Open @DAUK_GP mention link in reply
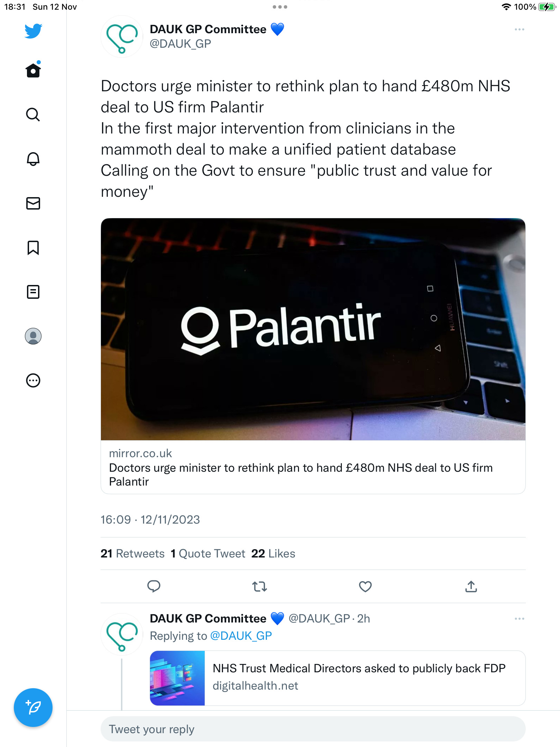Image resolution: width=560 pixels, height=747 pixels. click(241, 636)
